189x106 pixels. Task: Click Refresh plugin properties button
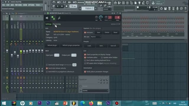pos(71,45)
